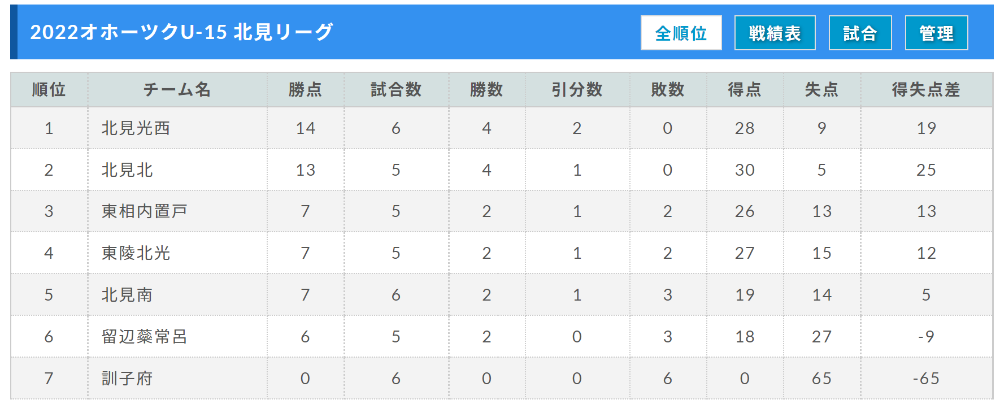
Task: Click team name 東相内置戸
Action: point(144,211)
